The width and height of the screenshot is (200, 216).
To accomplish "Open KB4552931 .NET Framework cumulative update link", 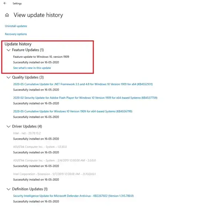I will 83,84.
